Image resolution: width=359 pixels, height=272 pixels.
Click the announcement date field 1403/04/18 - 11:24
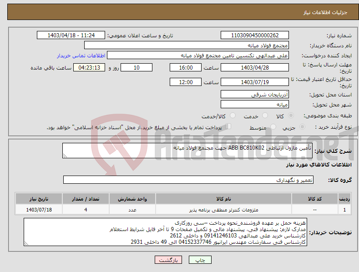coord(71,35)
